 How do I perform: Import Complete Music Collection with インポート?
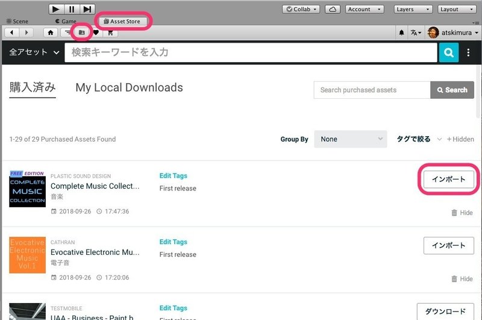(x=448, y=179)
